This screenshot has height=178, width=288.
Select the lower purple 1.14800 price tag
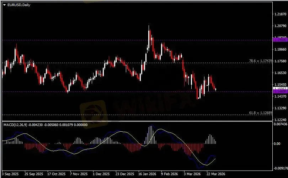(x=279, y=91)
